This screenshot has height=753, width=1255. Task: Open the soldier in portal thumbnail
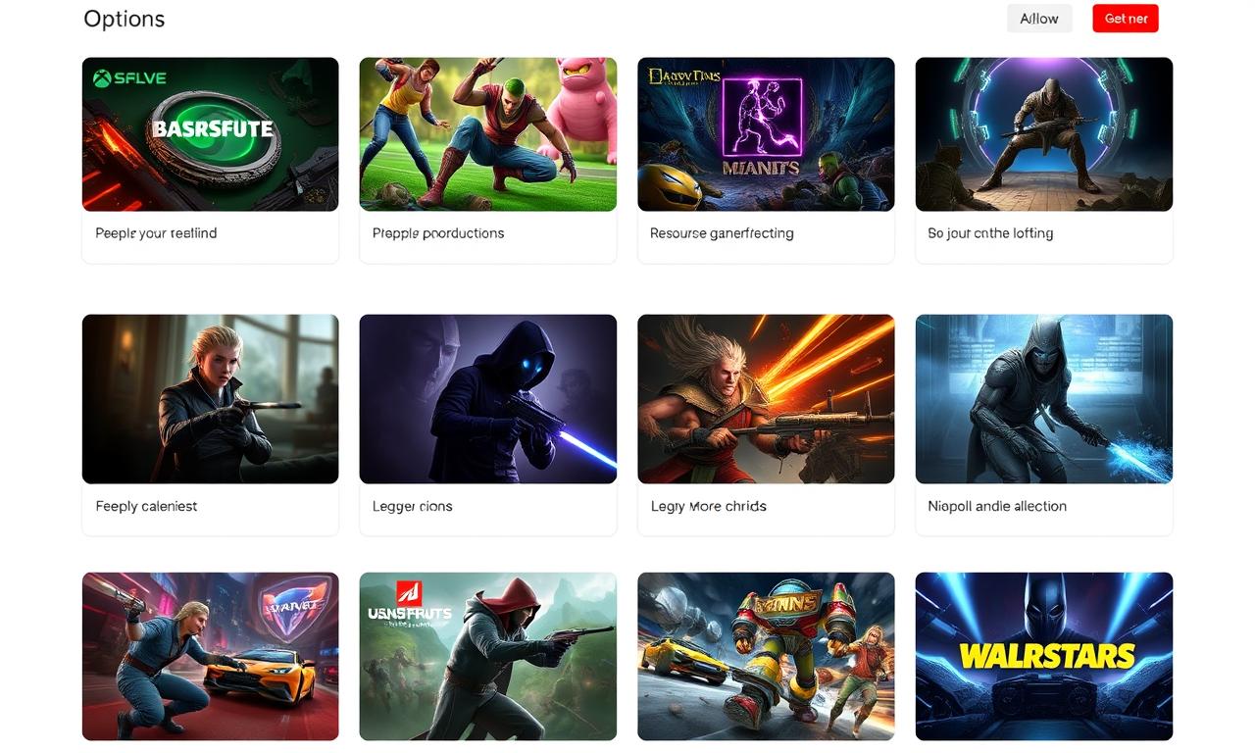click(x=1044, y=134)
